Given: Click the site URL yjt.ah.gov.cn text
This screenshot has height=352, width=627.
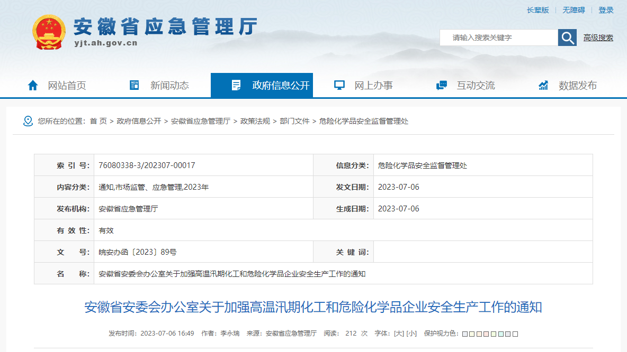Looking at the screenshot, I should point(106,43).
